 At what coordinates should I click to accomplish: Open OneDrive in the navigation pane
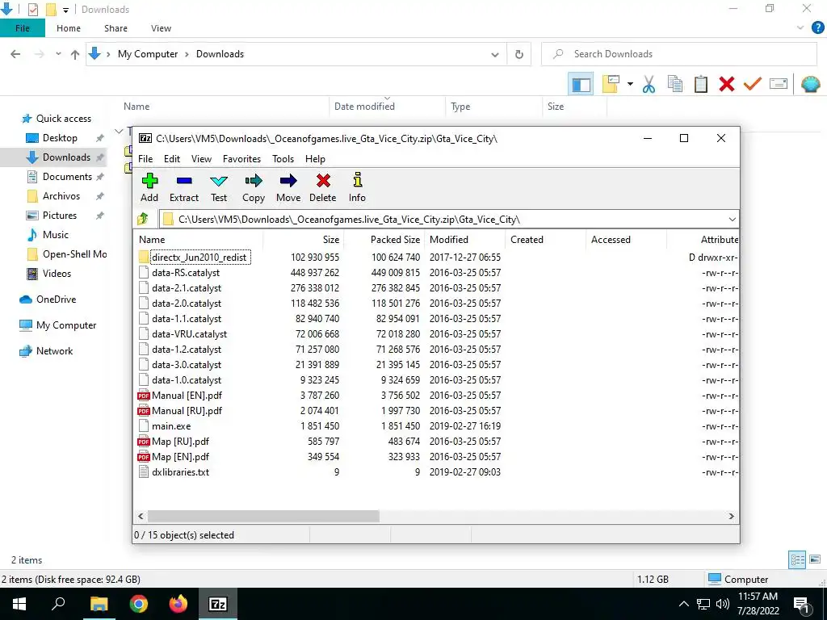tap(56, 299)
